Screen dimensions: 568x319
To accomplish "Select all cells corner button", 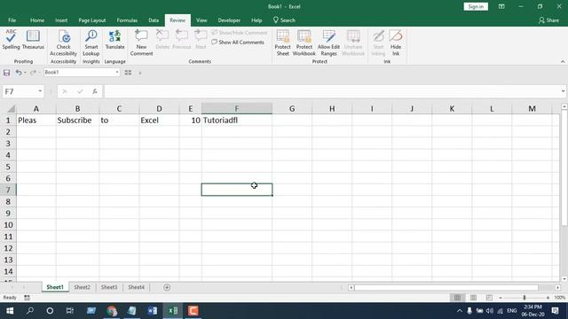I will coord(11,108).
